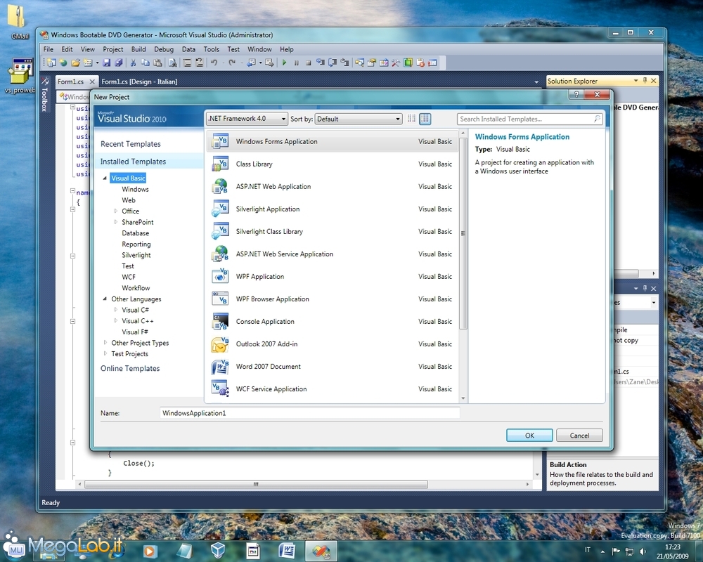Click the Comment out lines icon
The width and height of the screenshot is (703, 562).
(x=187, y=63)
